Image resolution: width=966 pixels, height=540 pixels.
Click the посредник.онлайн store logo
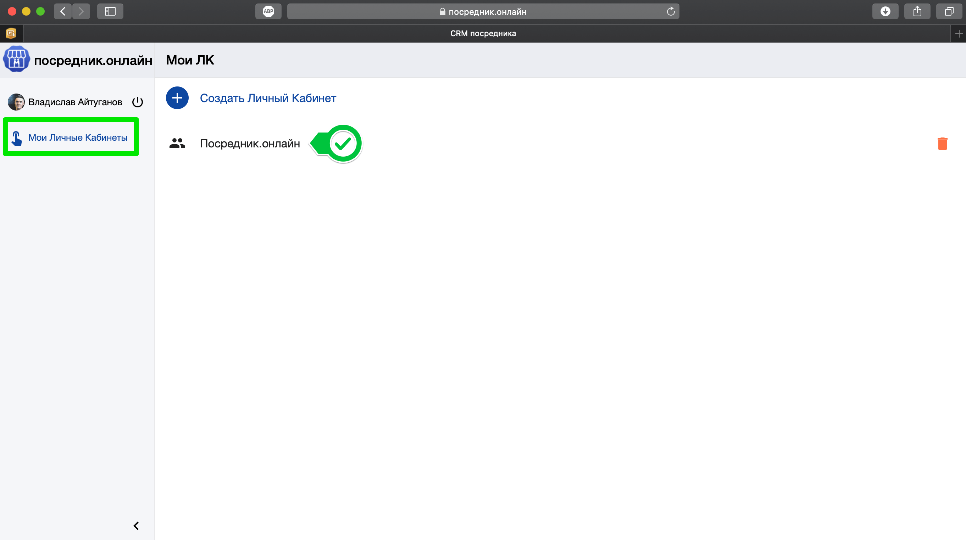tap(16, 59)
